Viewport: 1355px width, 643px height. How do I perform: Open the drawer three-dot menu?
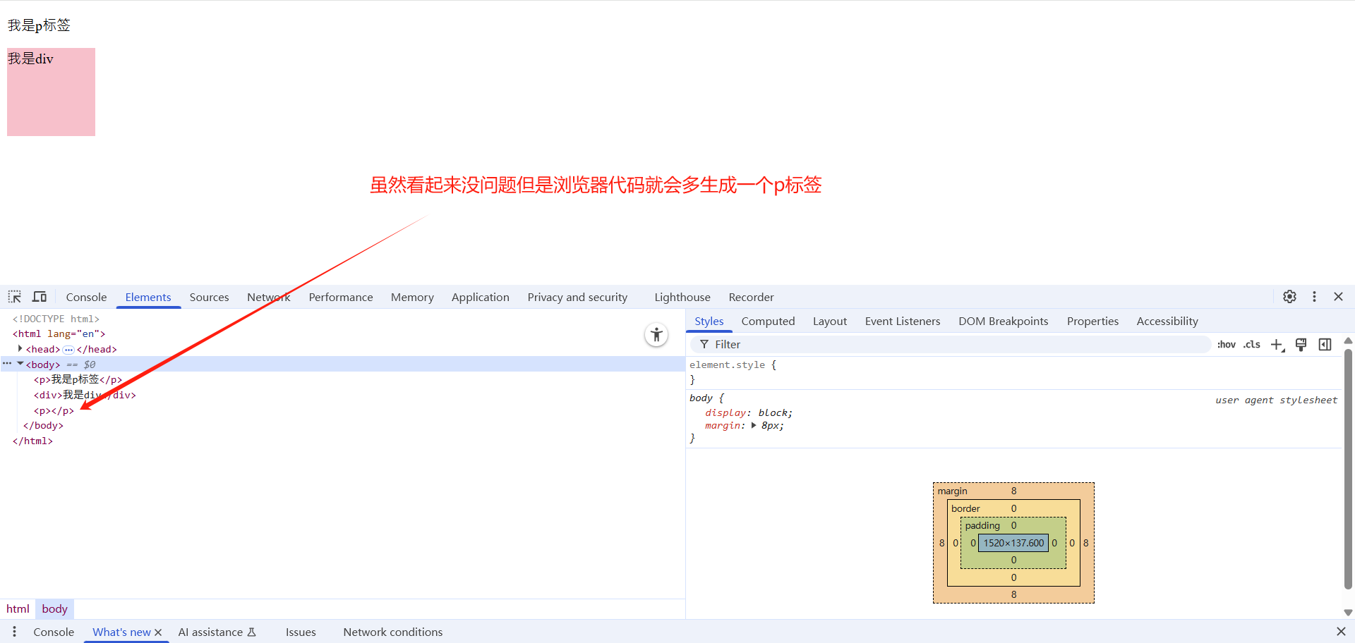[x=14, y=632]
